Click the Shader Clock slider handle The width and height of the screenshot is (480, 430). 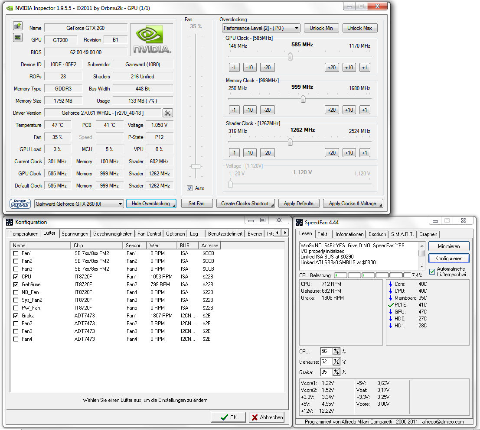coord(290,142)
